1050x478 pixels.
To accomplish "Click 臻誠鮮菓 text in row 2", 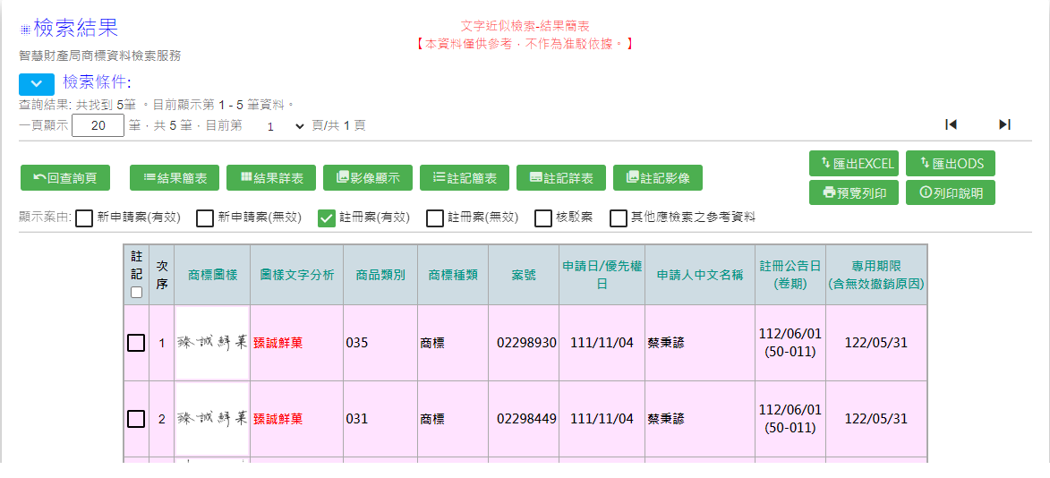I will pyautogui.click(x=277, y=419).
